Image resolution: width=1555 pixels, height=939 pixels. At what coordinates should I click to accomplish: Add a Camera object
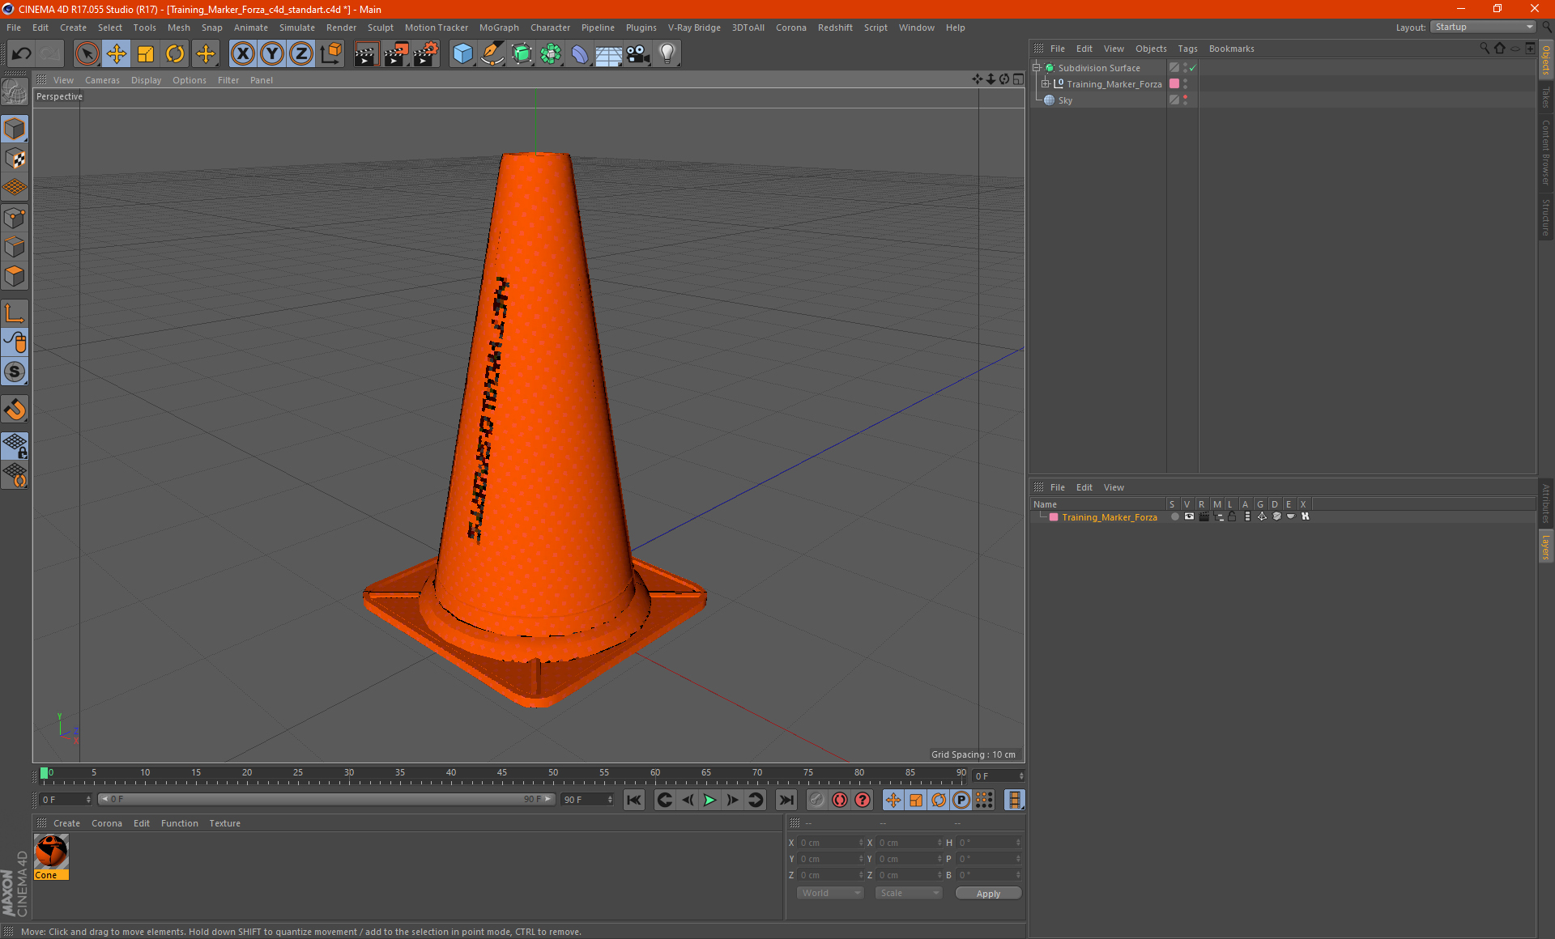pos(638,54)
